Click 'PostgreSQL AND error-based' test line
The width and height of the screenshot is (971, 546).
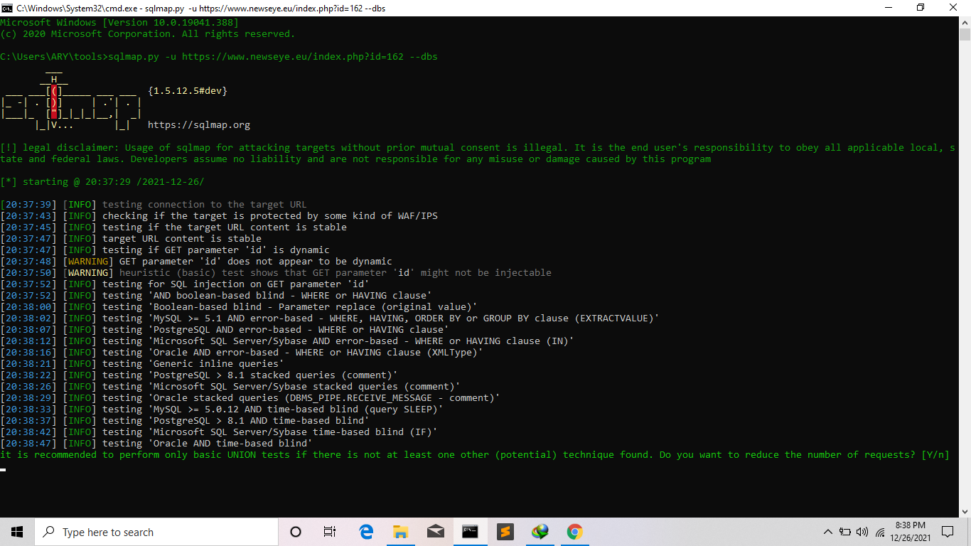(x=225, y=330)
